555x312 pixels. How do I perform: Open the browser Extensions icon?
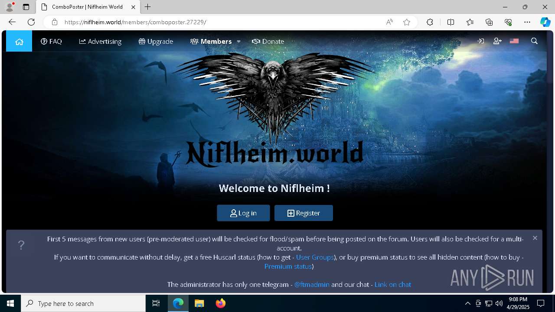(x=430, y=22)
